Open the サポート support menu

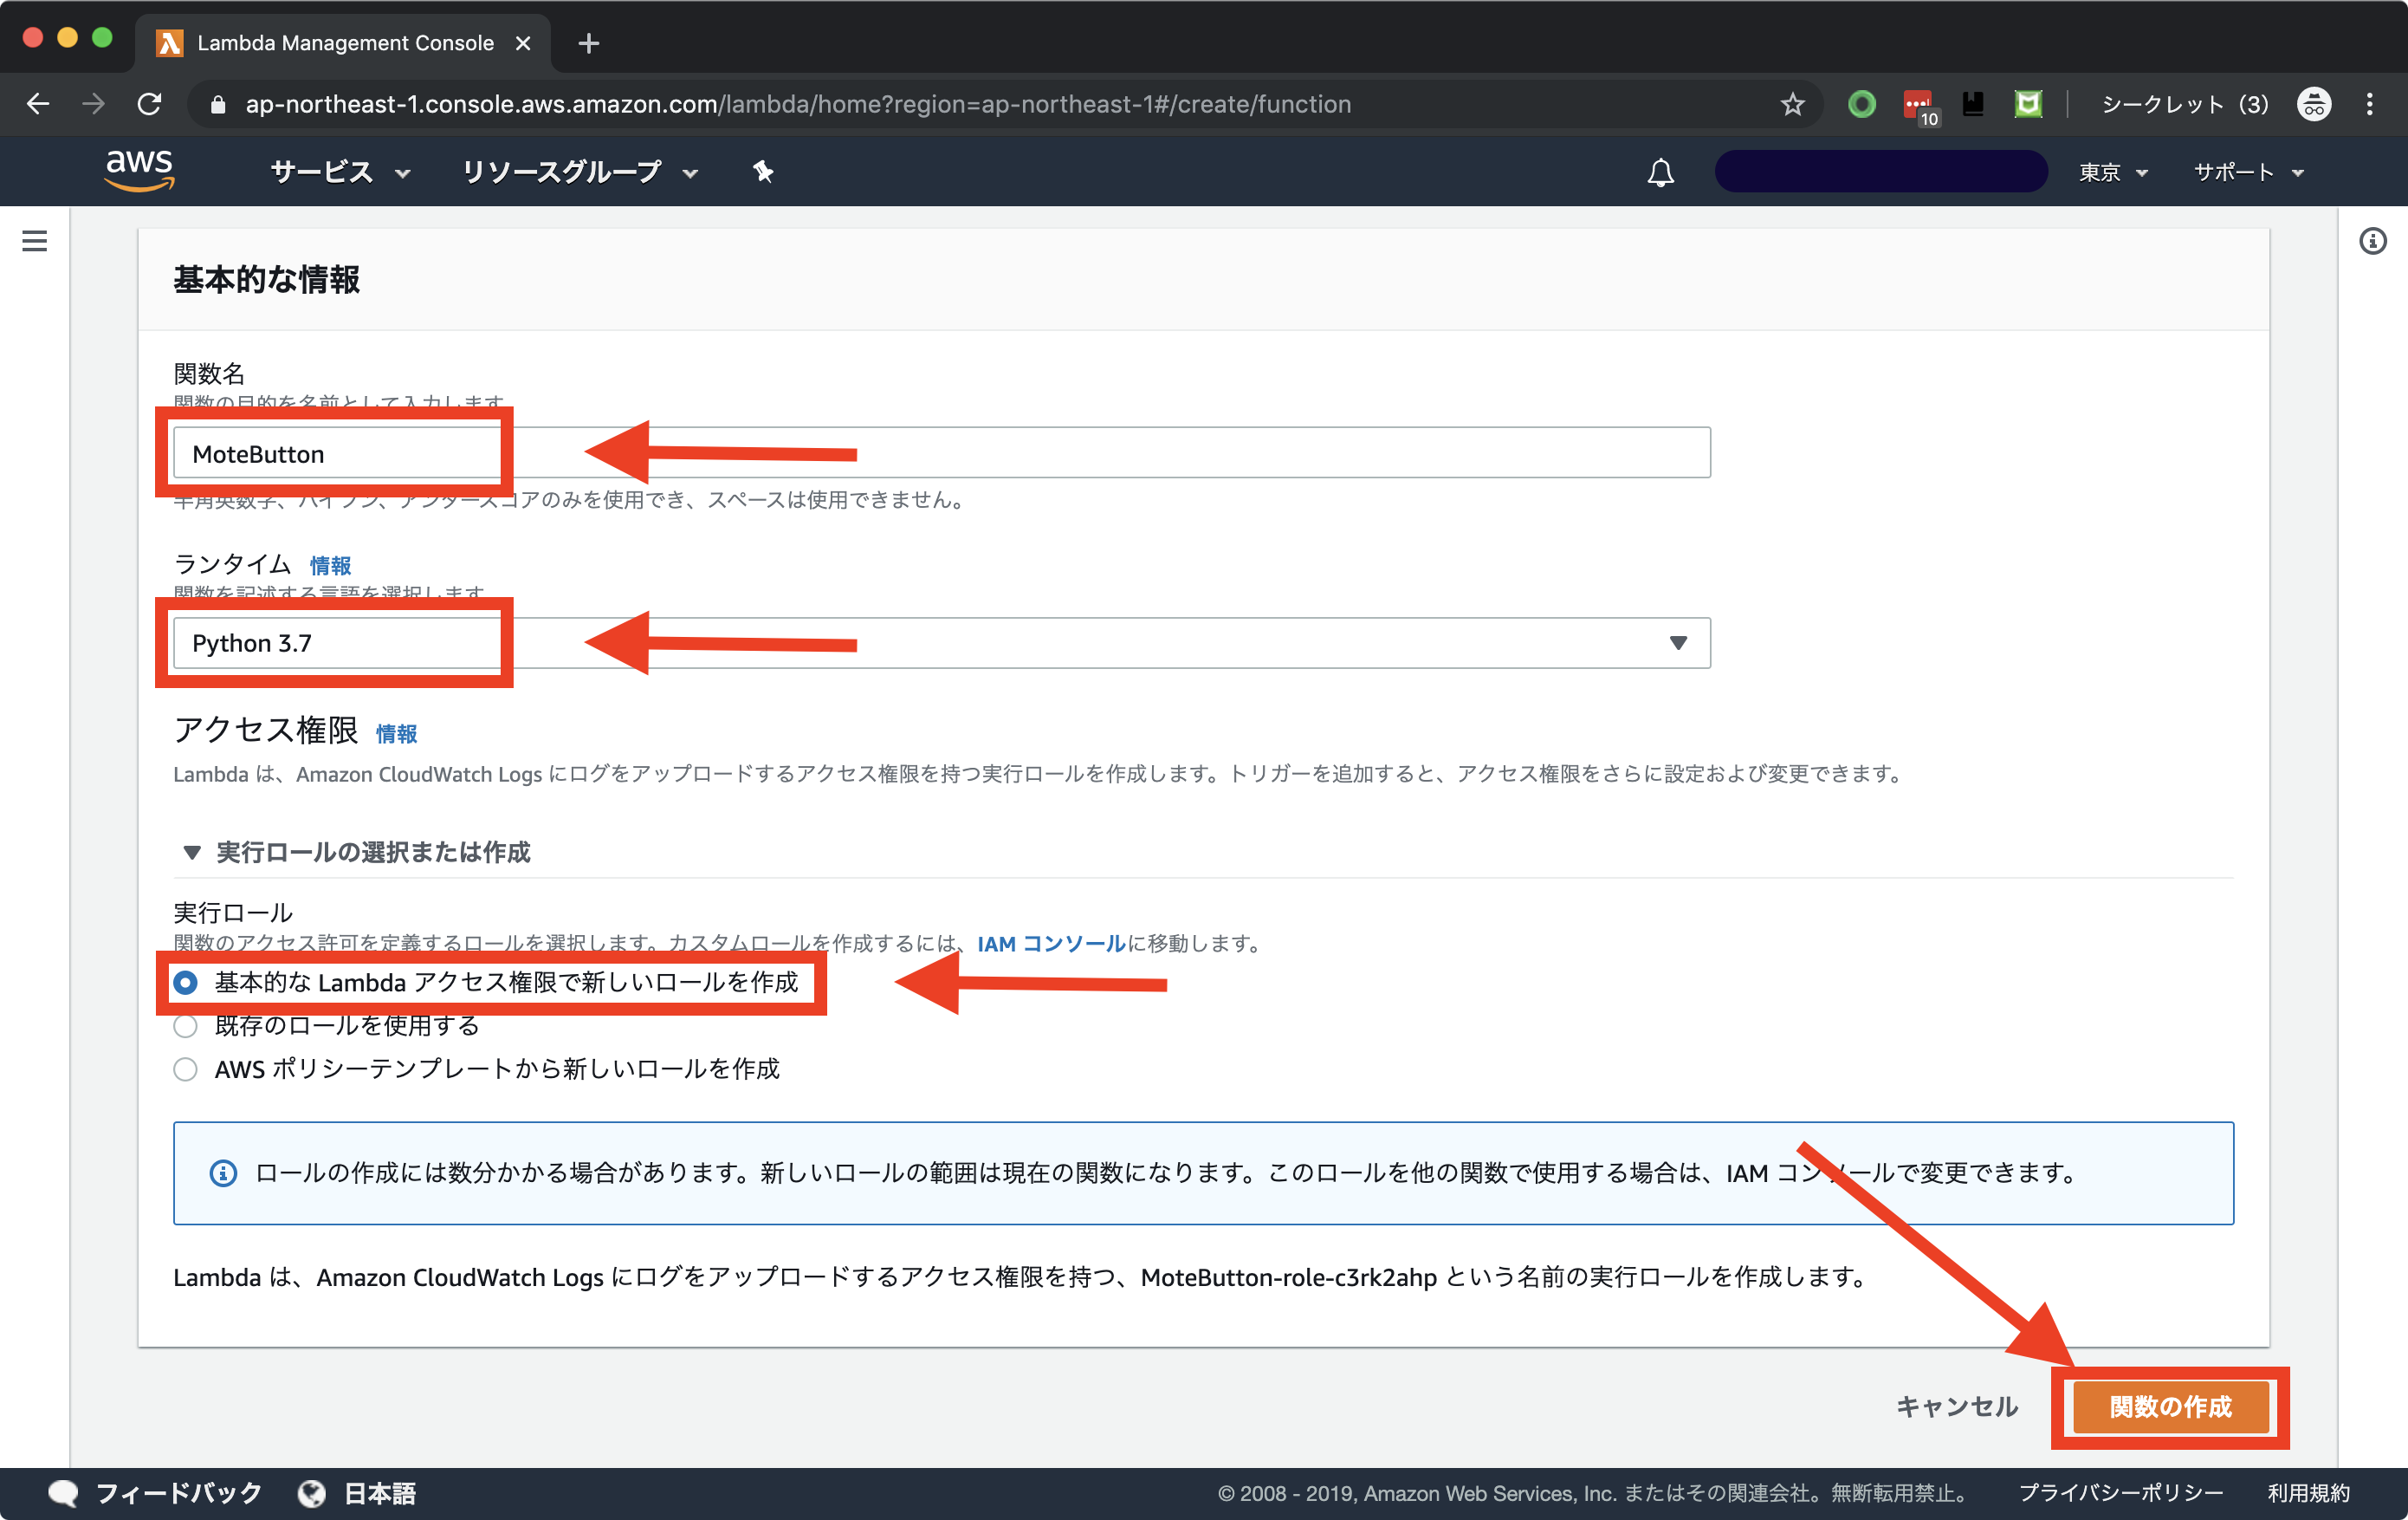tap(2248, 172)
